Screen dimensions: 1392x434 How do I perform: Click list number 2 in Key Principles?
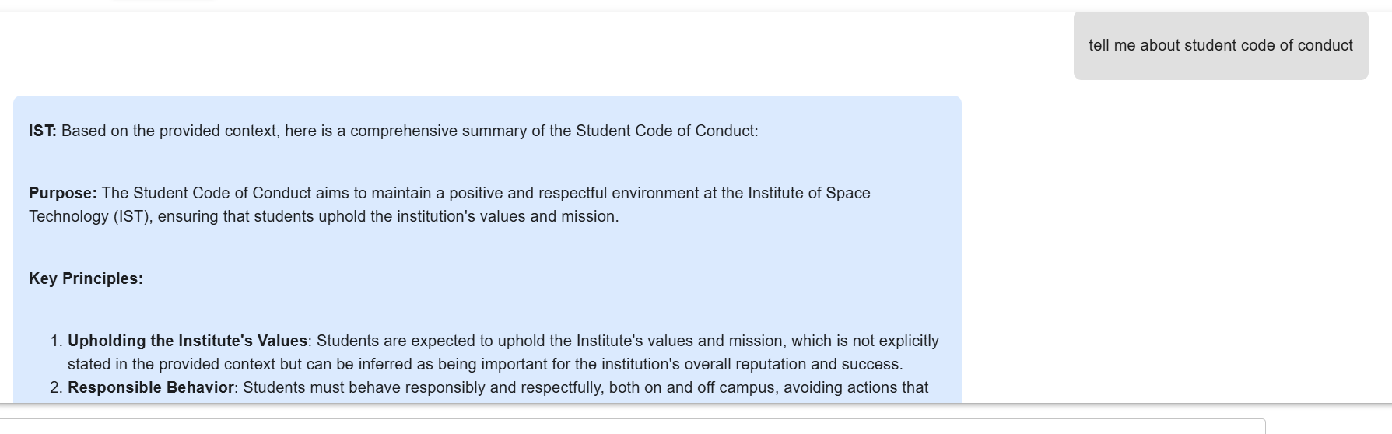(56, 387)
